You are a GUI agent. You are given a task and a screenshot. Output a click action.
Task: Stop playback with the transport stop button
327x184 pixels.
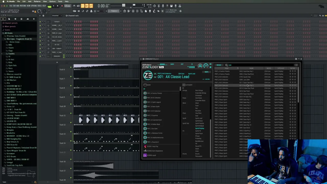[57, 6]
